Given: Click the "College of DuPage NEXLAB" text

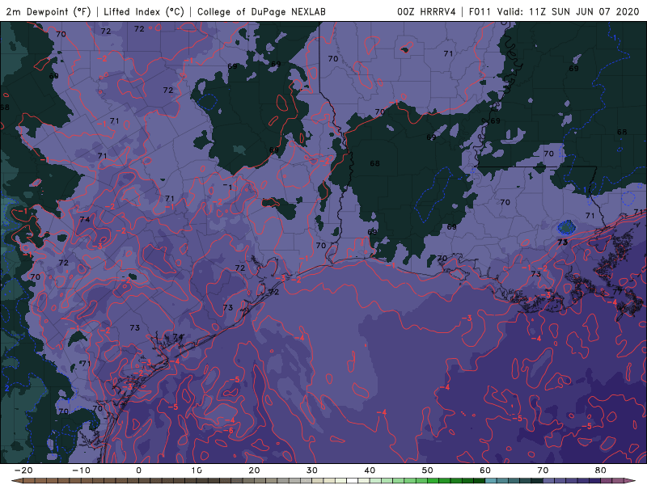Looking at the screenshot, I should [x=261, y=11].
